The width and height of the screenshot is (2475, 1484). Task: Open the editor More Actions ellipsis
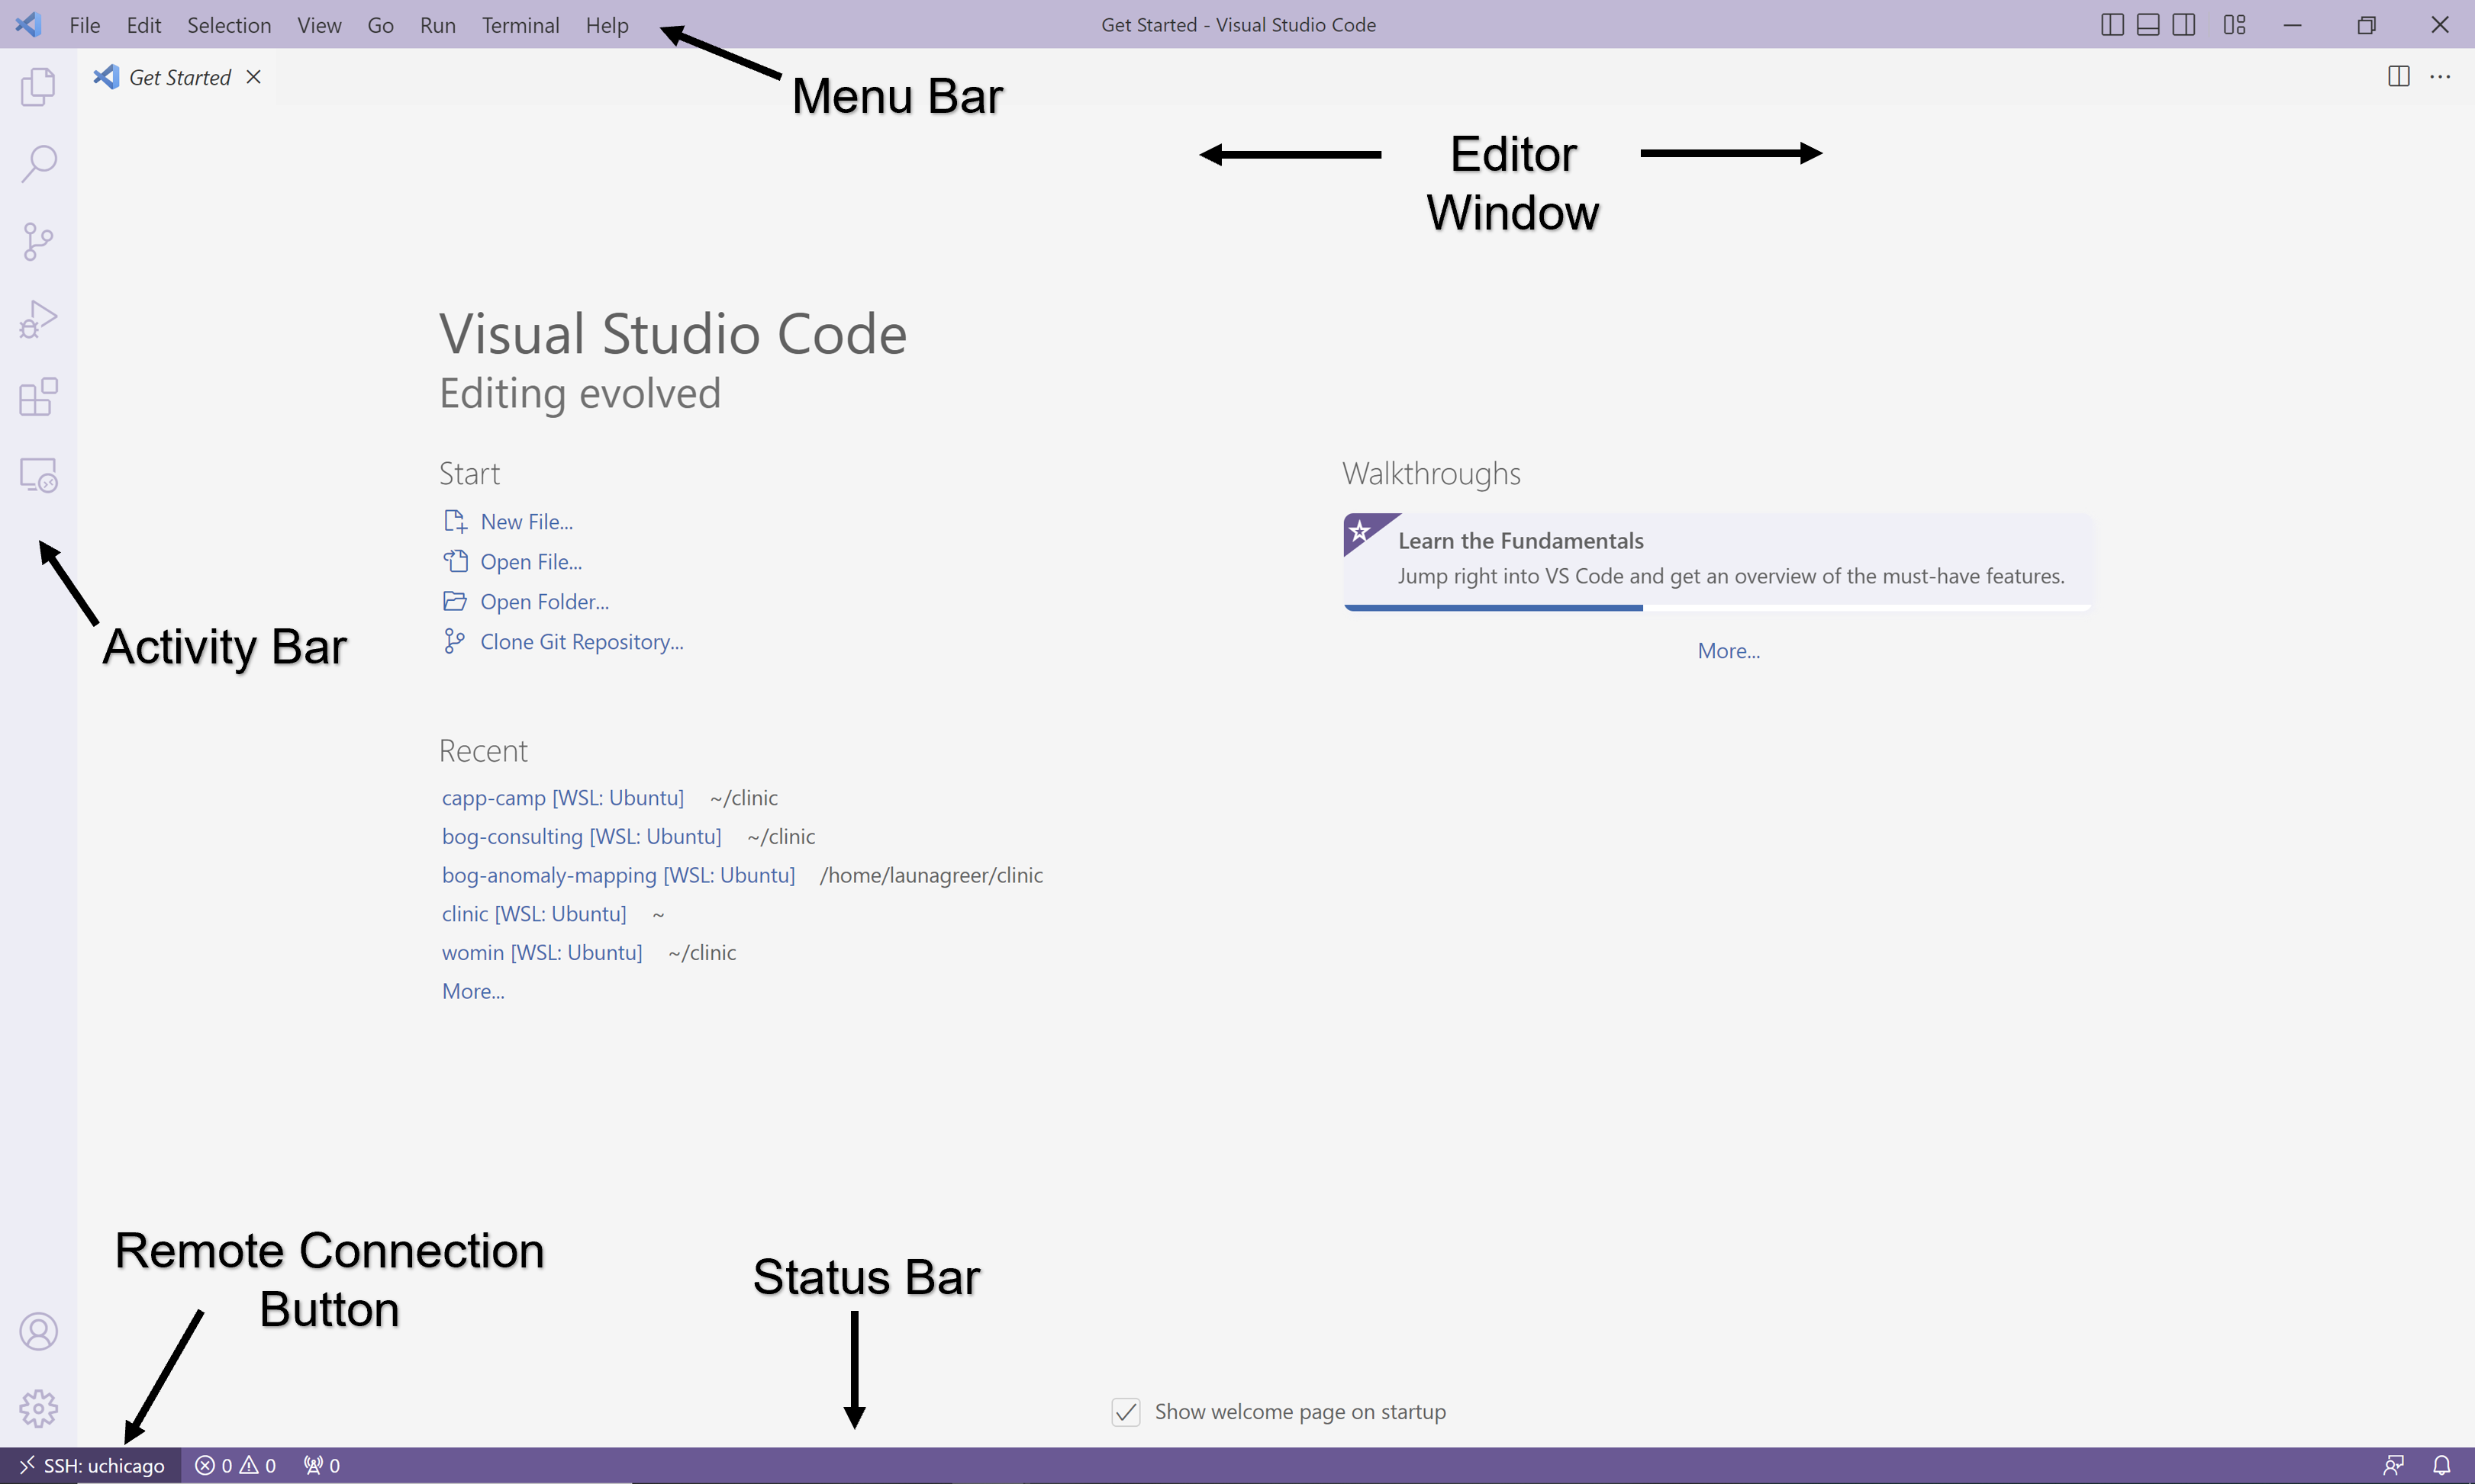(x=2440, y=77)
